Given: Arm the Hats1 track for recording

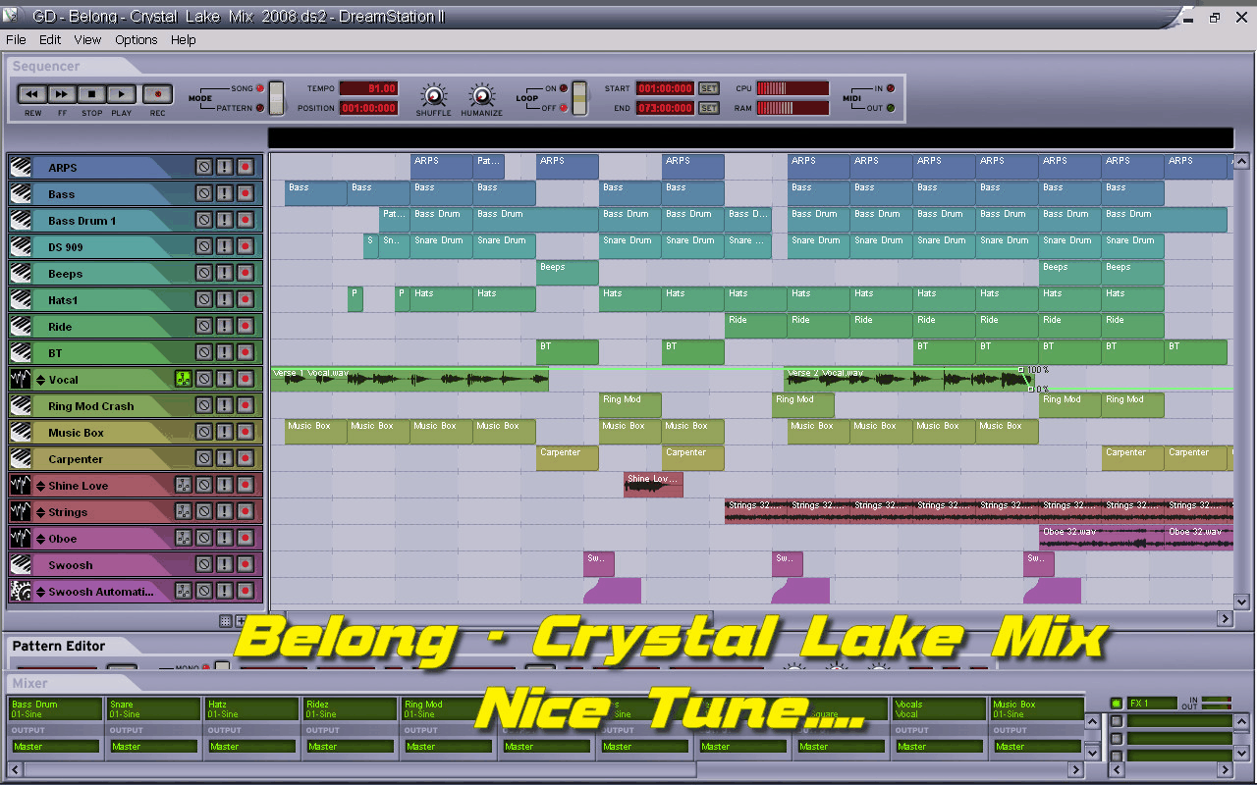Looking at the screenshot, I should point(246,299).
